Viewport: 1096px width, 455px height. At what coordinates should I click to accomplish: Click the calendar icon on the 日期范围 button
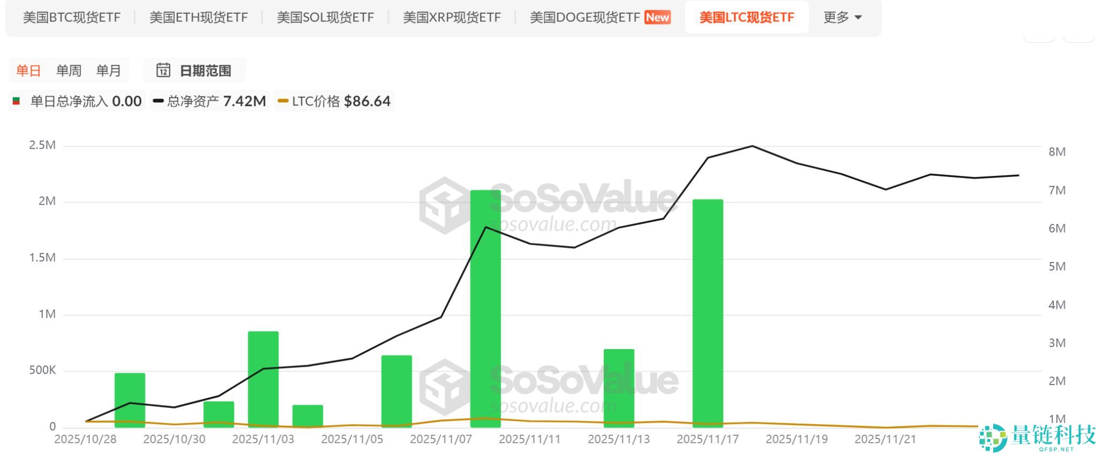[x=164, y=70]
